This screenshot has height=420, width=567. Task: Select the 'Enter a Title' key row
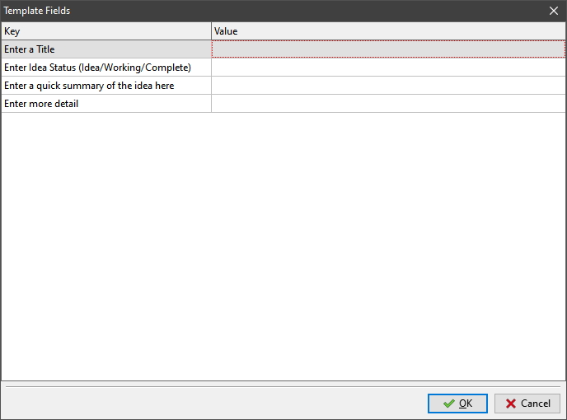coord(106,49)
